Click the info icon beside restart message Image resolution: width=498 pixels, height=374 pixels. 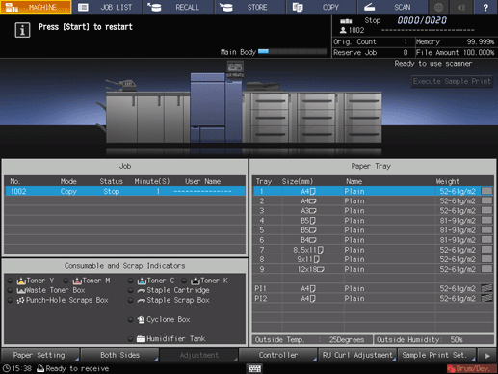22,30
